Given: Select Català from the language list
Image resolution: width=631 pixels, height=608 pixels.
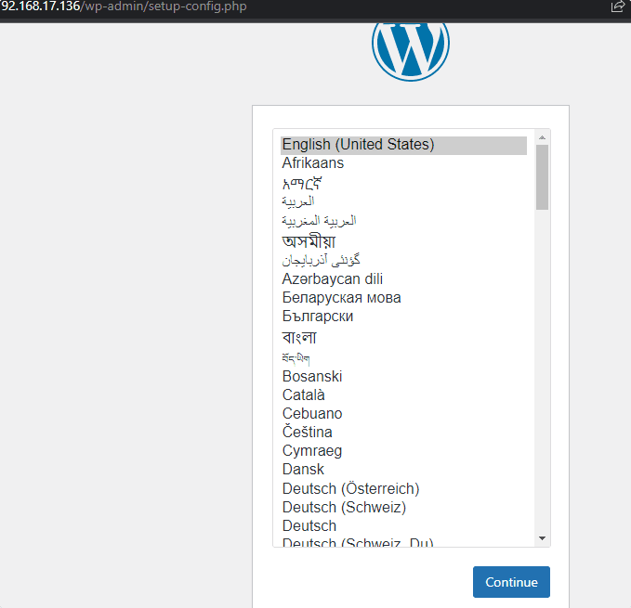Looking at the screenshot, I should (x=403, y=395).
